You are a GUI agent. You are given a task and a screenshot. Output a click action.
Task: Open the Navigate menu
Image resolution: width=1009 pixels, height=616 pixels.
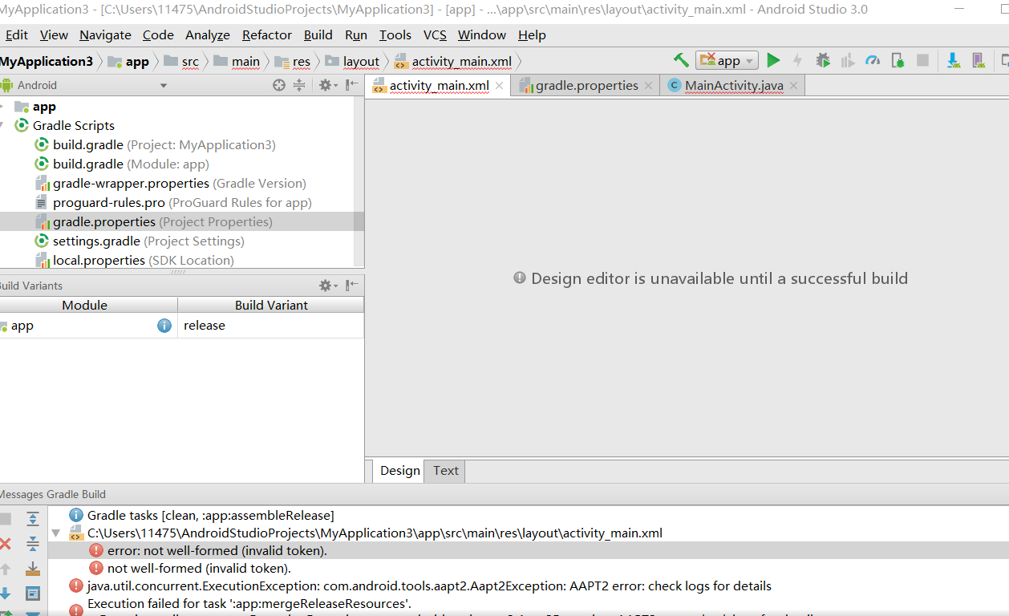coord(105,35)
